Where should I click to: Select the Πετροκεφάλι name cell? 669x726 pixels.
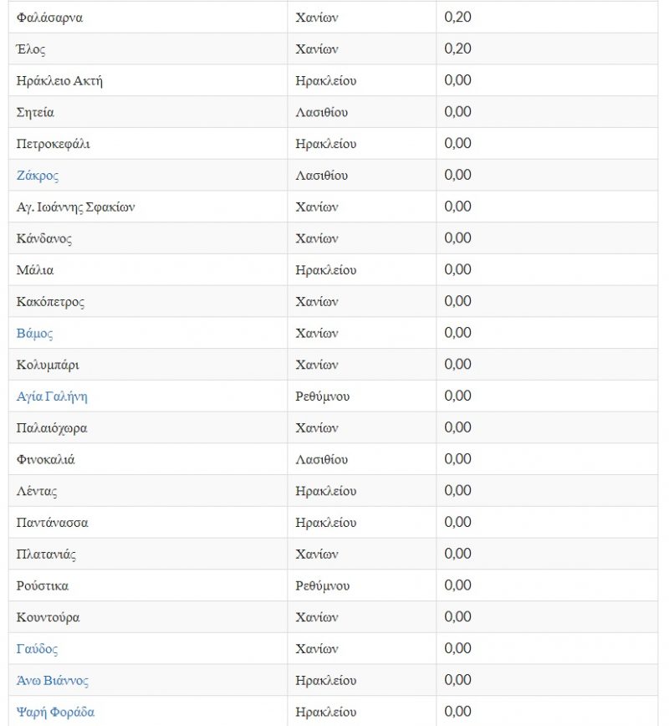point(53,144)
